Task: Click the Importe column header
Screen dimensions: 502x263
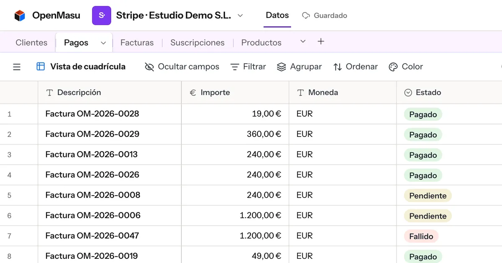Action: tap(235, 93)
